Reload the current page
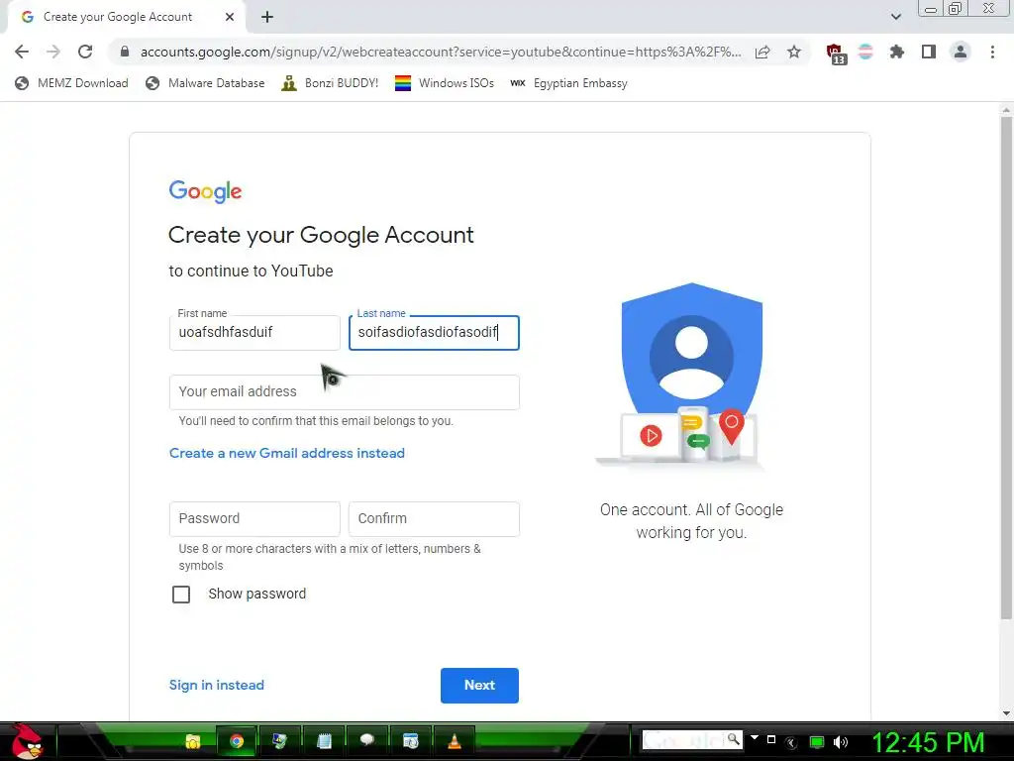Image resolution: width=1014 pixels, height=761 pixels. point(85,52)
